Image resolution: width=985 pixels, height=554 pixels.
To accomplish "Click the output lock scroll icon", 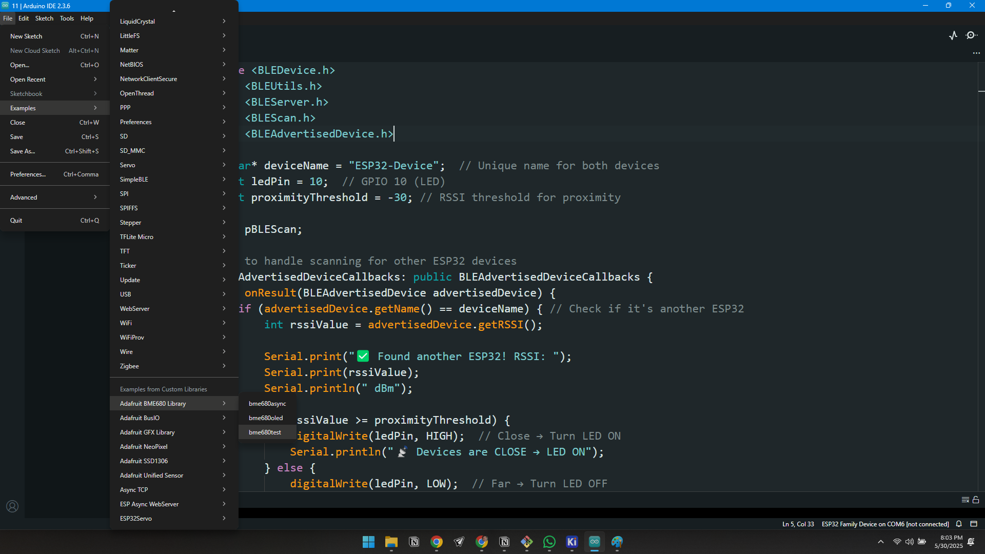I will click(976, 500).
